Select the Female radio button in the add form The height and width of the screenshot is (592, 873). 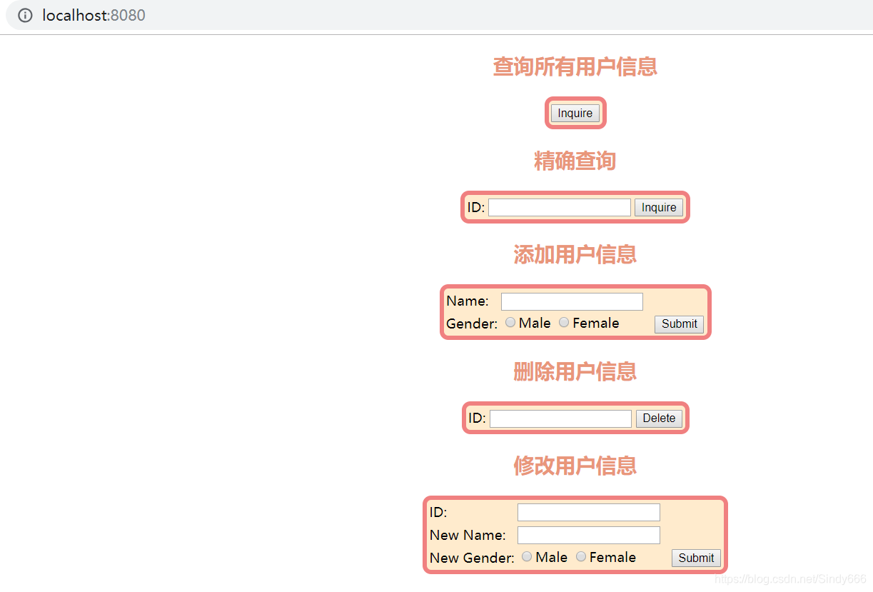[564, 322]
